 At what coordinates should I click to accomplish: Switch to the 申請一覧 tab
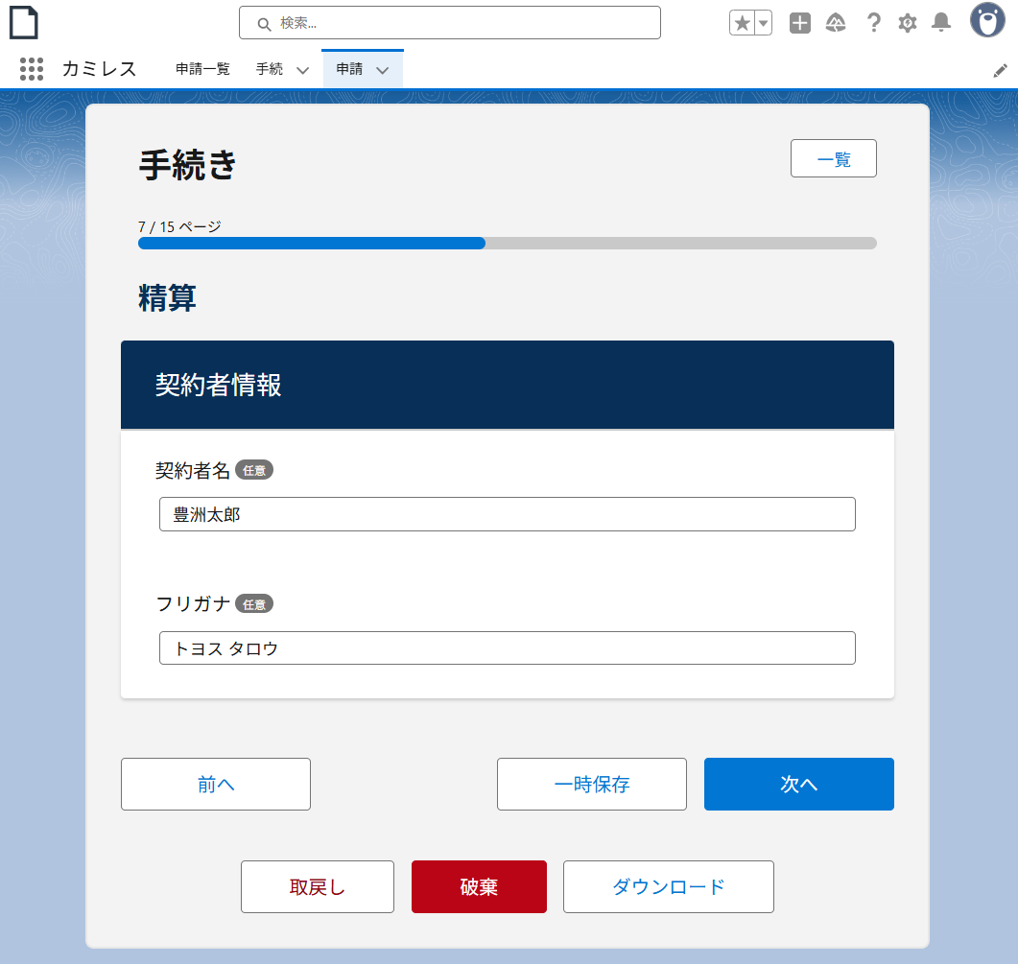point(202,69)
